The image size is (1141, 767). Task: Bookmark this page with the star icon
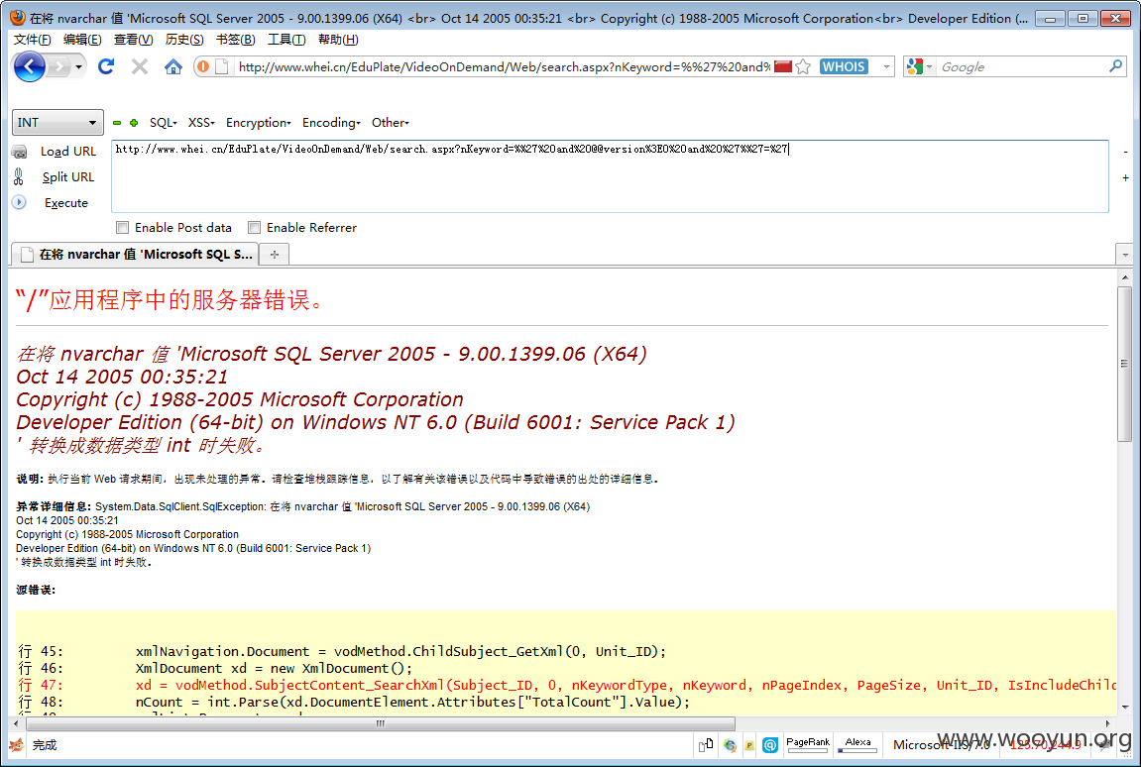click(x=803, y=67)
